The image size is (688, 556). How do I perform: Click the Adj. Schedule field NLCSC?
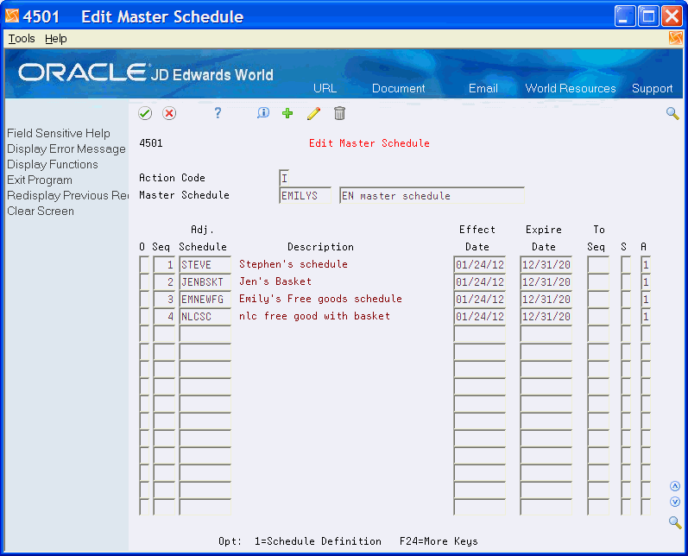click(205, 316)
